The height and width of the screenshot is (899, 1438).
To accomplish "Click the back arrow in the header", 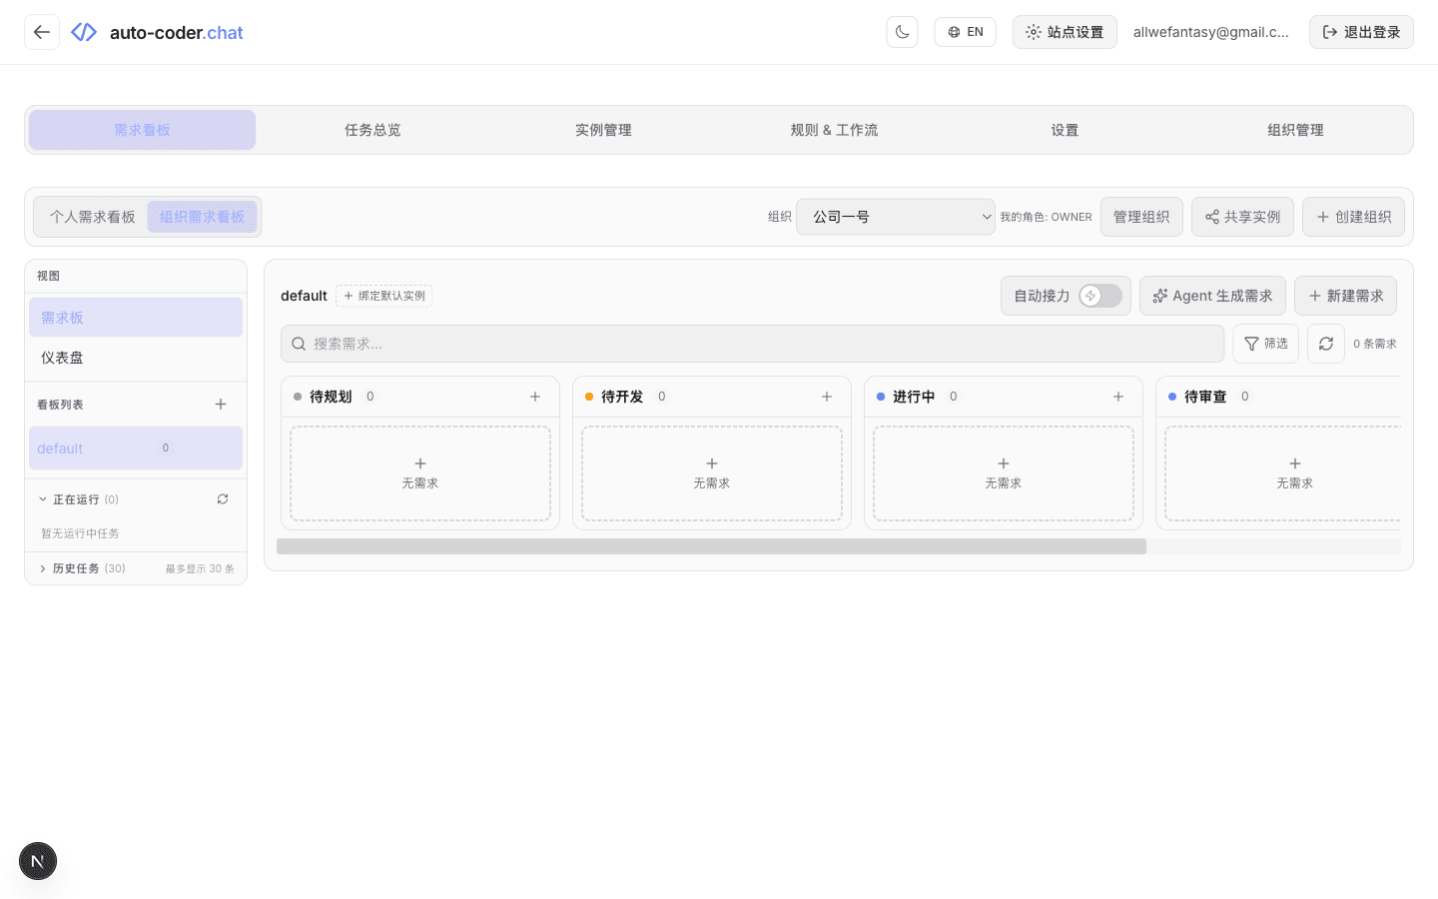I will tap(41, 31).
